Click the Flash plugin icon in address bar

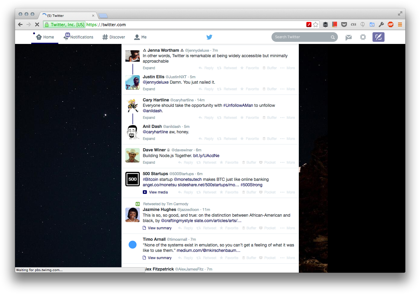309,25
